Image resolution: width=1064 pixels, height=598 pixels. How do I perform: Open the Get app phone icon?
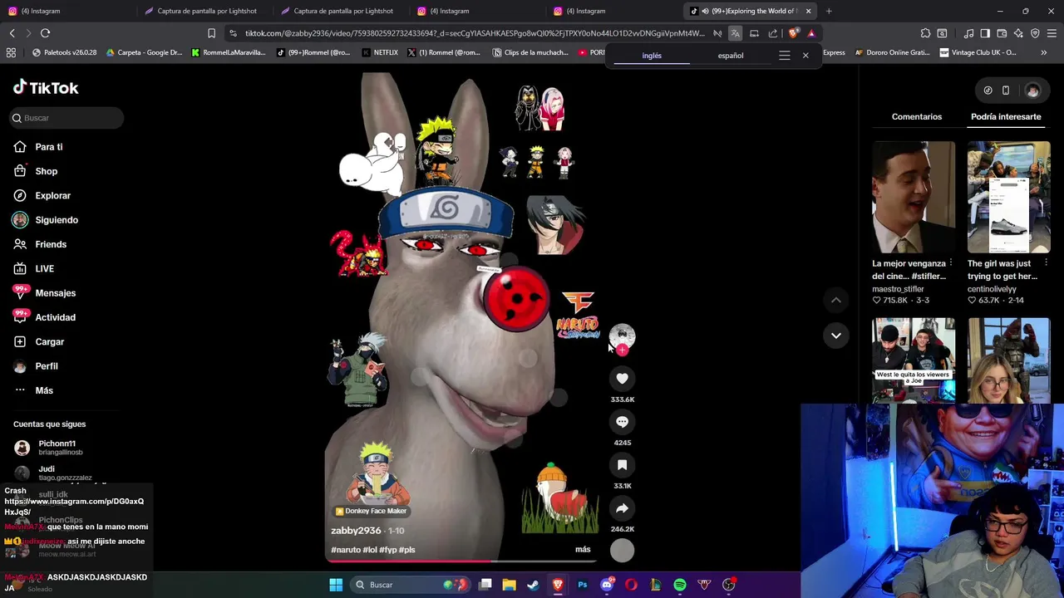(1006, 91)
